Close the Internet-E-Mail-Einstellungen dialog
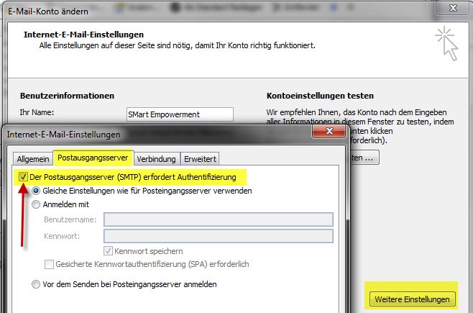 [329, 131]
